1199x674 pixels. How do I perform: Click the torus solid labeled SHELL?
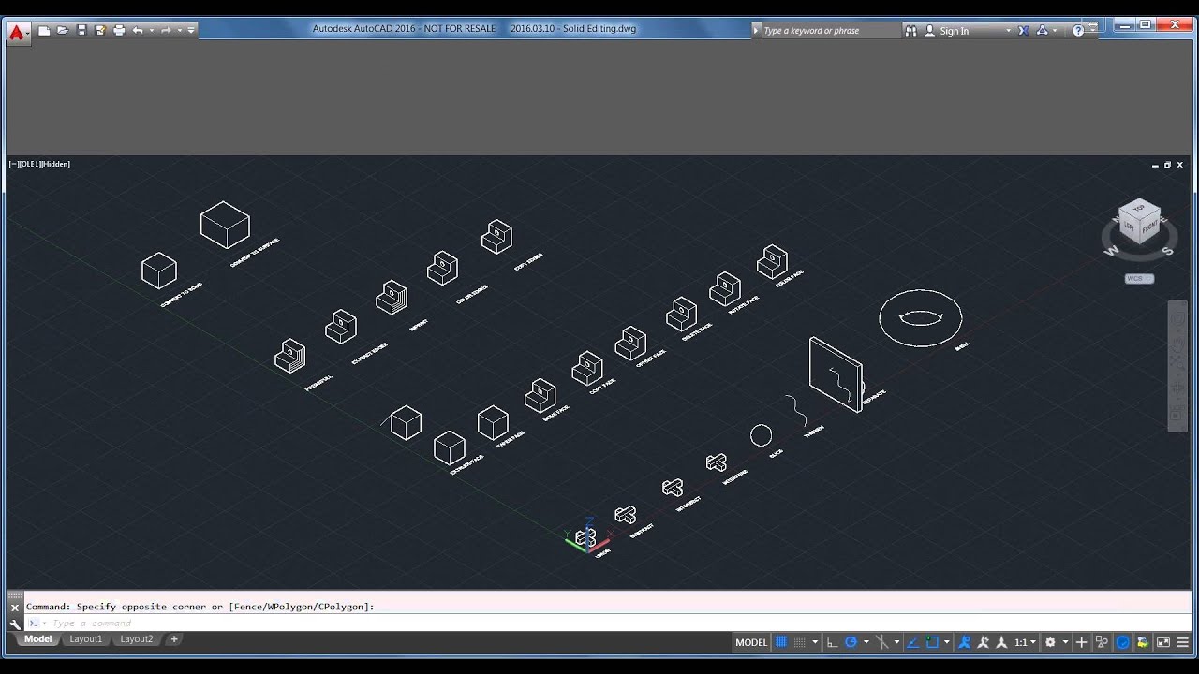(920, 318)
